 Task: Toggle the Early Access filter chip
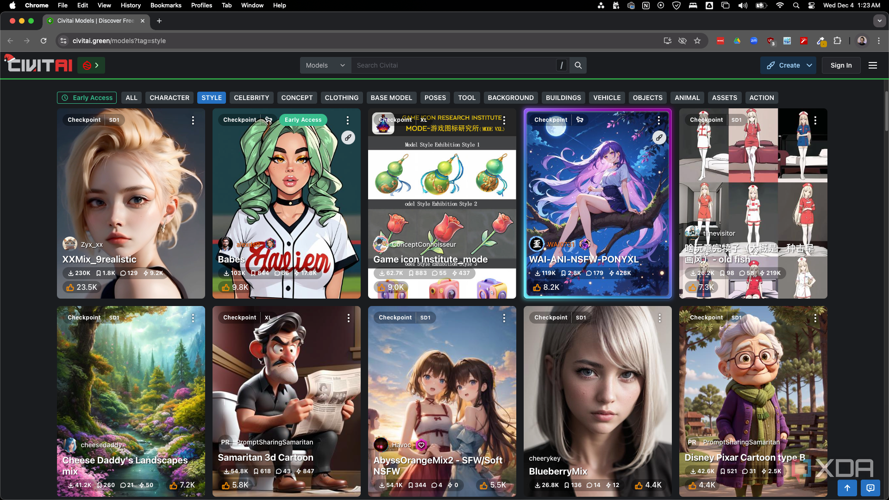pyautogui.click(x=87, y=98)
